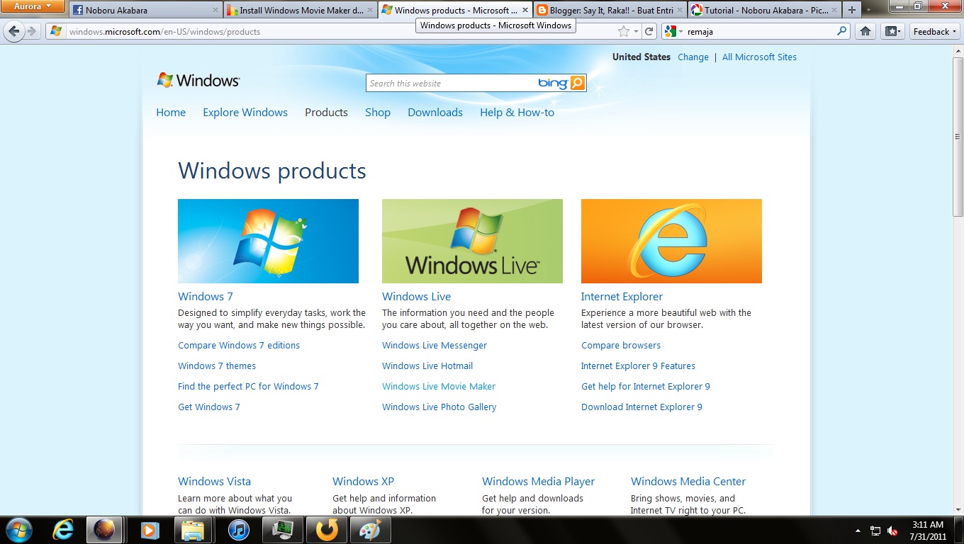Open Compare browsers link
This screenshot has height=544, width=964.
[621, 346]
